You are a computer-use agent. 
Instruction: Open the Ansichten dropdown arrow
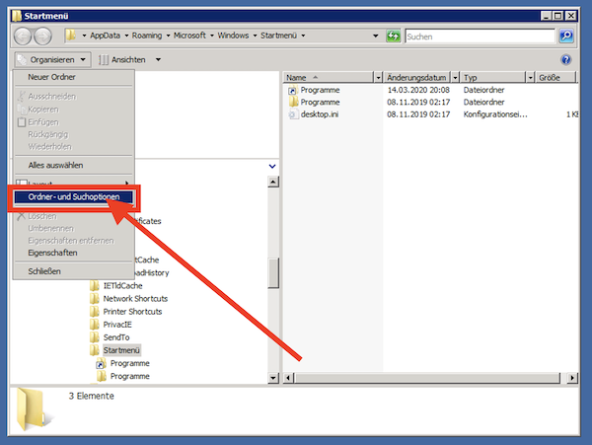pos(159,59)
